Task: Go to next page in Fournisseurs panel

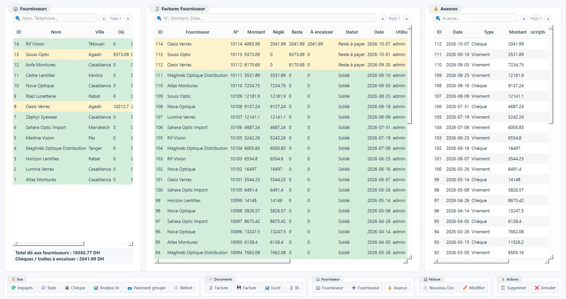Action: (128, 18)
